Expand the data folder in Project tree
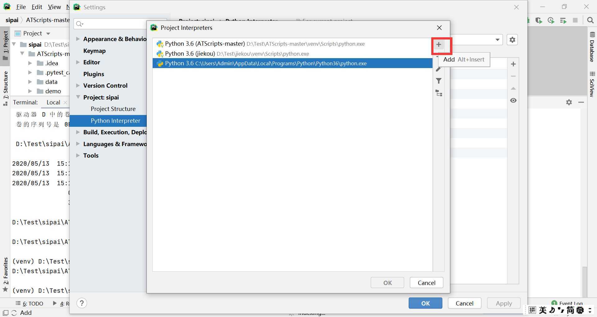This screenshot has width=597, height=317. (x=30, y=82)
